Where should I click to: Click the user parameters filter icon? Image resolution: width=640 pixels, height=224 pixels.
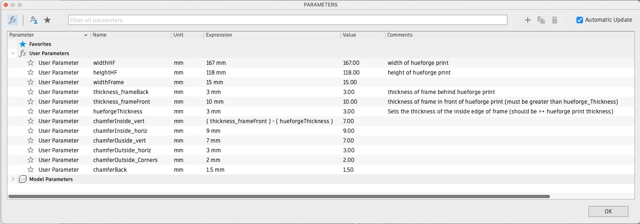[x=34, y=20]
